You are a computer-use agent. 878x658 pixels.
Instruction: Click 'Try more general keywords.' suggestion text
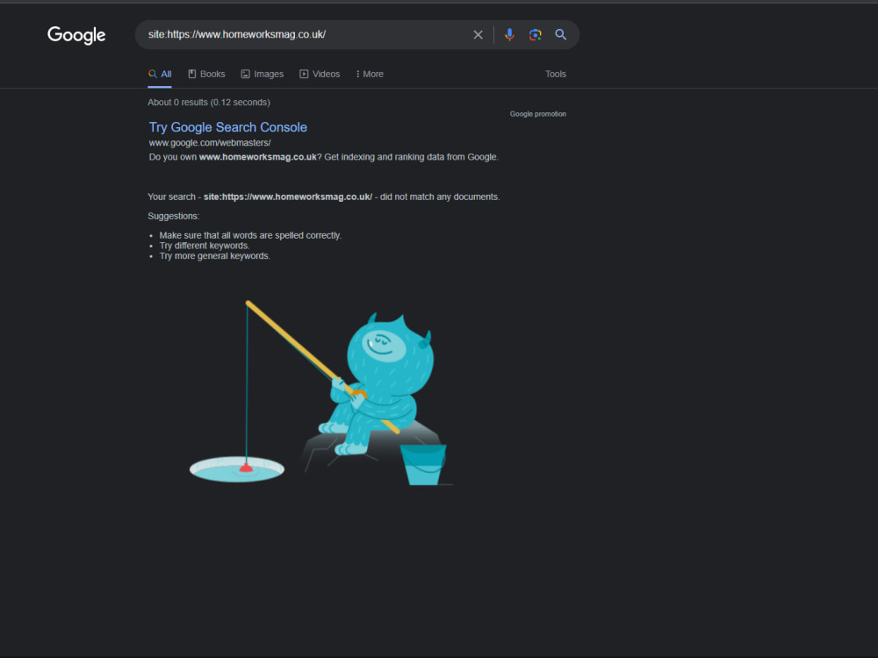tap(214, 255)
